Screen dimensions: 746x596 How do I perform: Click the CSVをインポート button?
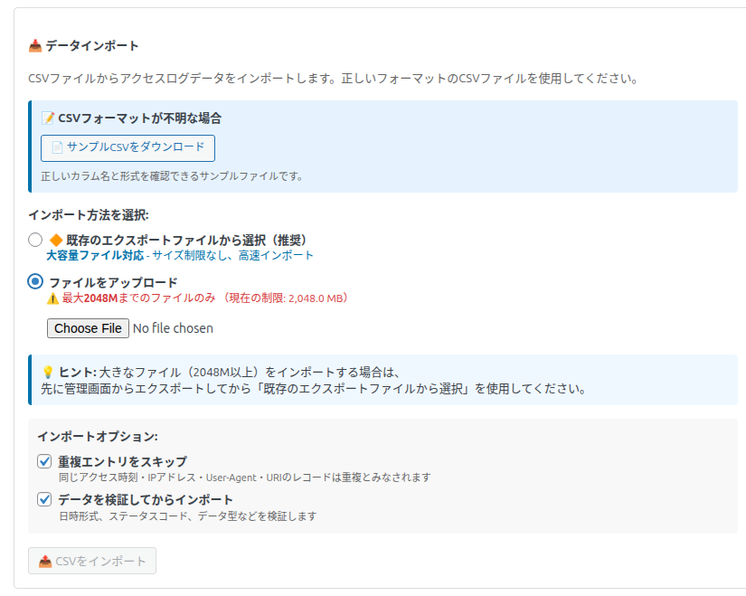click(x=92, y=561)
